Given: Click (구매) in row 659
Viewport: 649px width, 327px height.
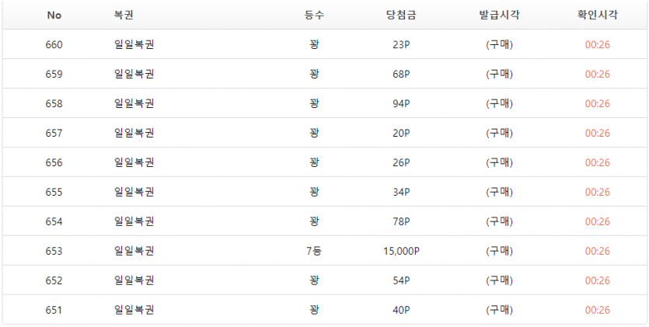Looking at the screenshot, I should tap(499, 75).
